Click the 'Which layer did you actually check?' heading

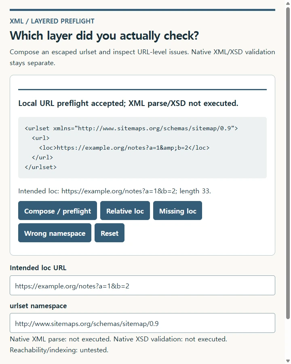tap(104, 36)
